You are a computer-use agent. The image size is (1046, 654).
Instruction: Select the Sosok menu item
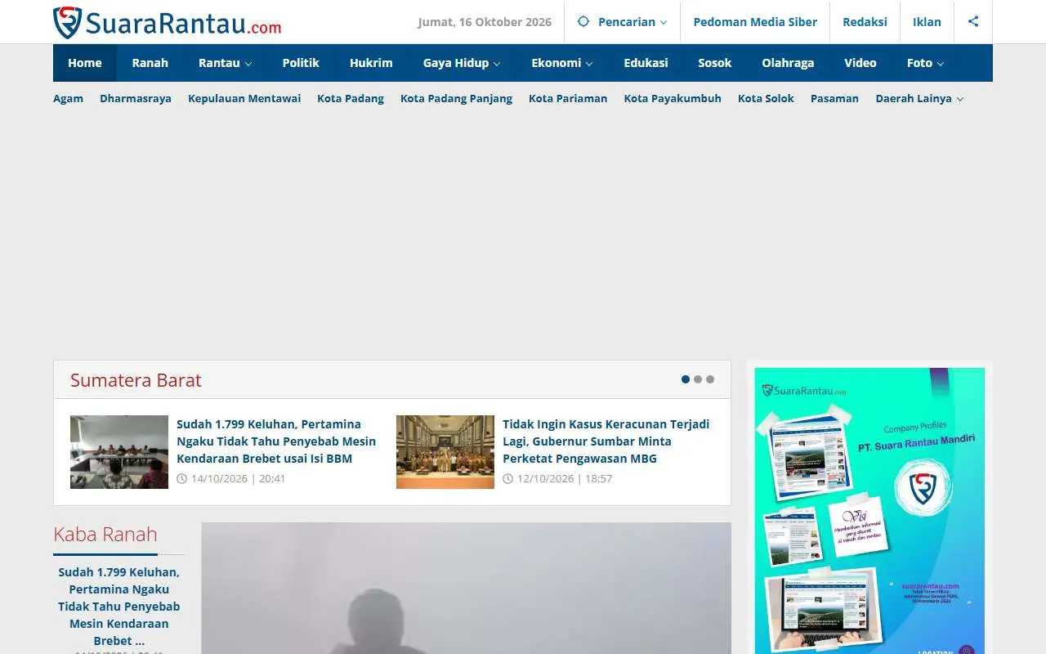tap(715, 63)
